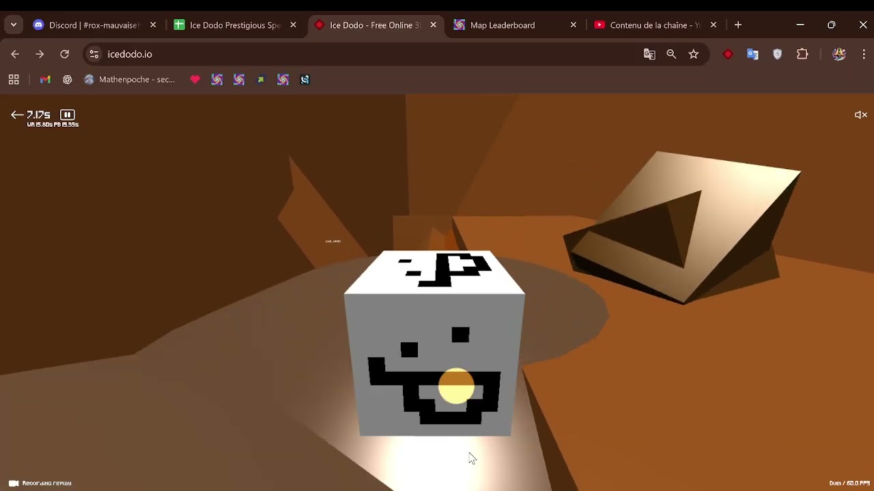Close the Ice Dodo Prestigious spreadsheet tab

click(x=293, y=25)
